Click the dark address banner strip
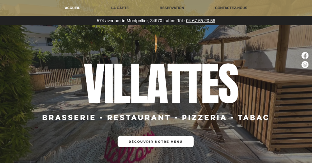The height and width of the screenshot is (163, 312). pyautogui.click(x=156, y=21)
